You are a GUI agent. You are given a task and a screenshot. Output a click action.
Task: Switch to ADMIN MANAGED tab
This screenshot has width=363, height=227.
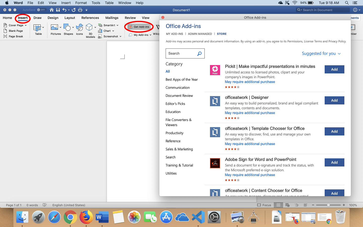(200, 34)
